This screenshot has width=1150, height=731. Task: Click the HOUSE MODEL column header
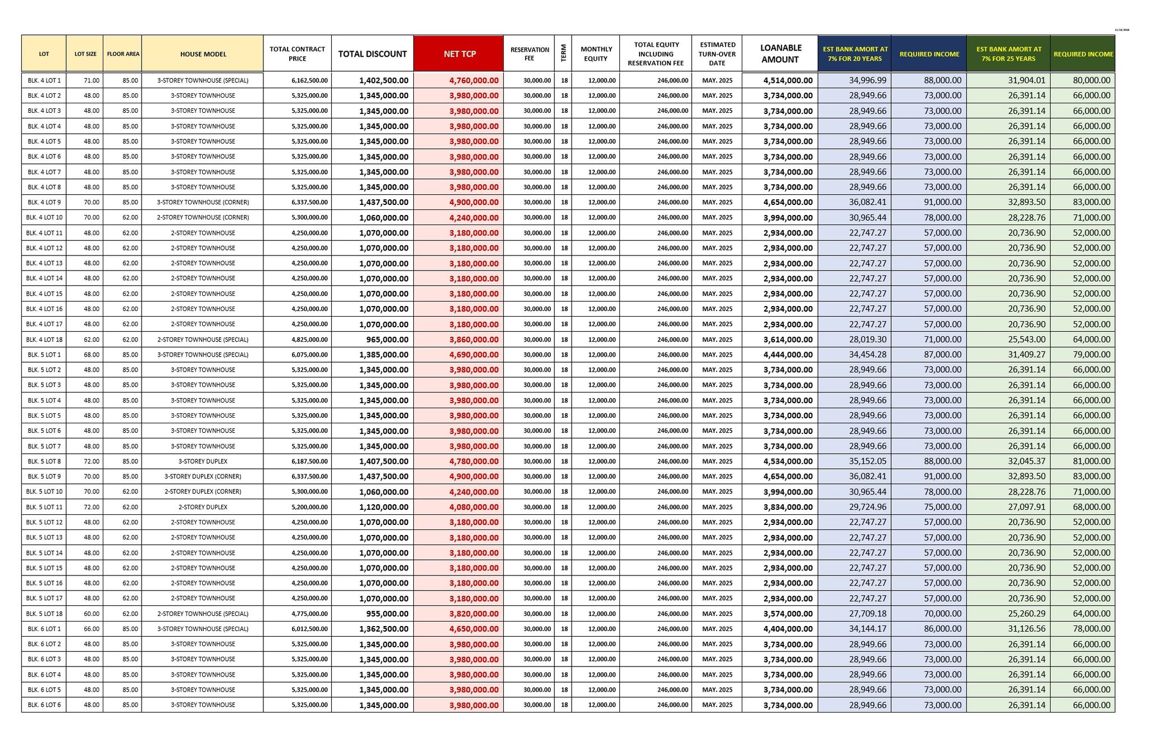tap(203, 54)
